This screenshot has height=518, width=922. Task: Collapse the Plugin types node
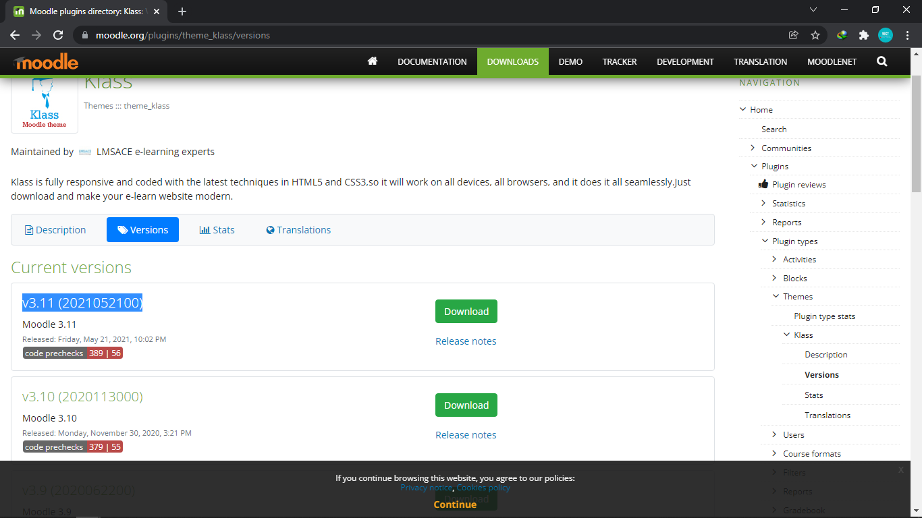click(765, 241)
